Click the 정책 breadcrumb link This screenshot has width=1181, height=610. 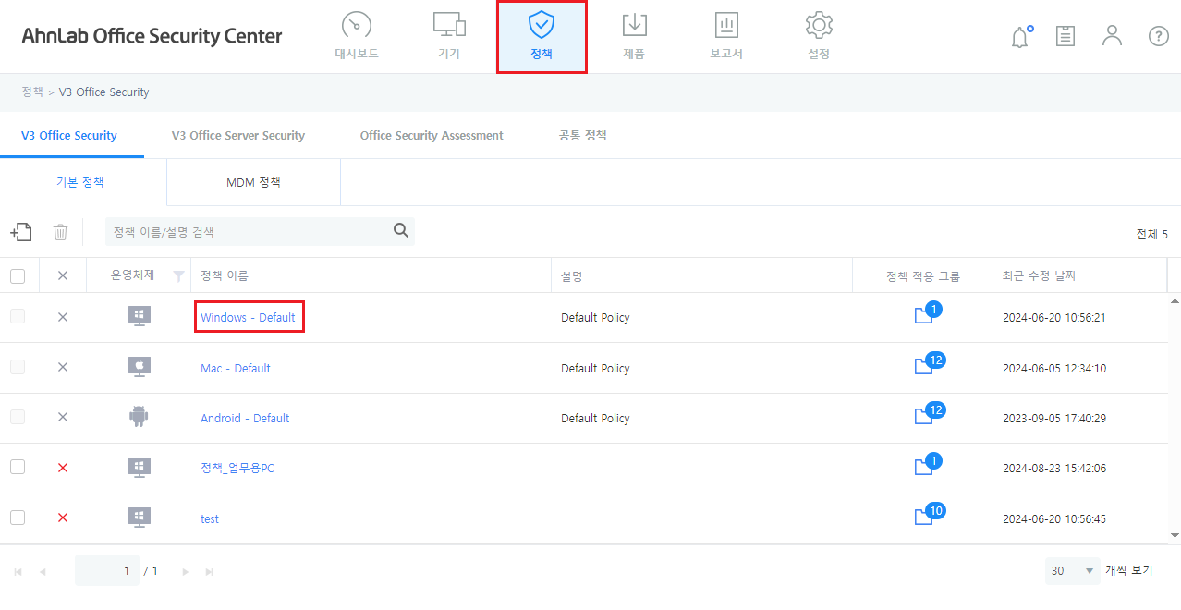32,92
